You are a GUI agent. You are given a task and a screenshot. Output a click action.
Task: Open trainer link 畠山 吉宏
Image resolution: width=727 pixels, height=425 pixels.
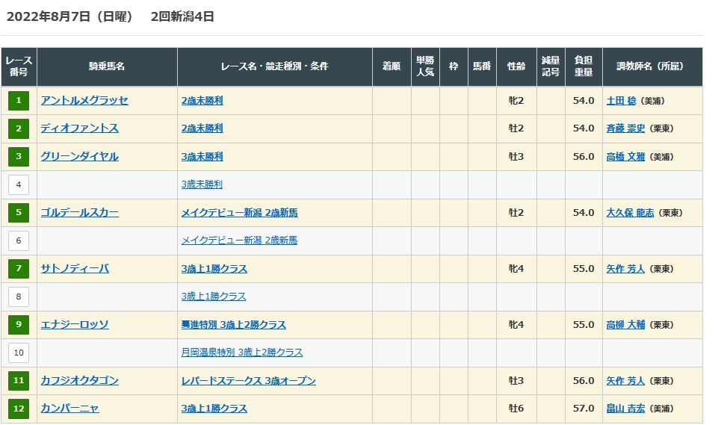(x=625, y=409)
